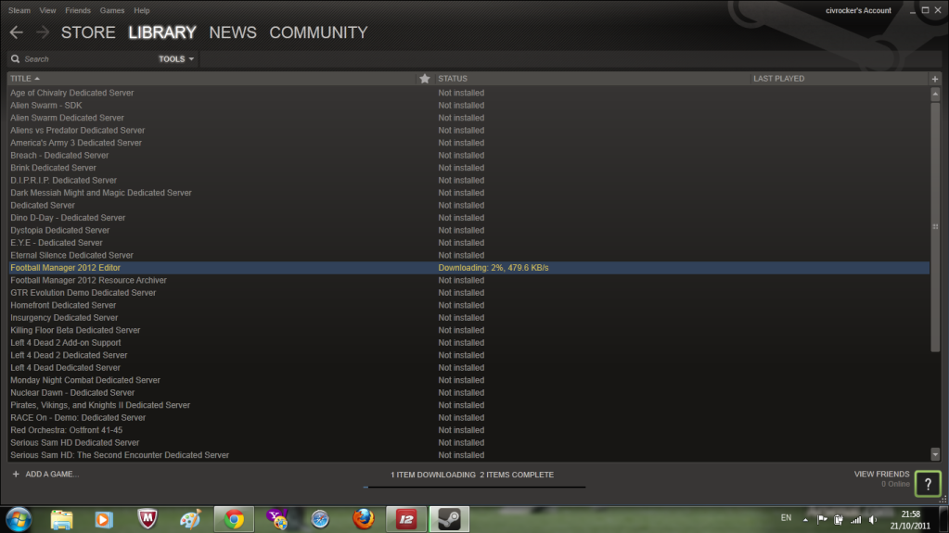Open the Steam menu

tap(19, 10)
